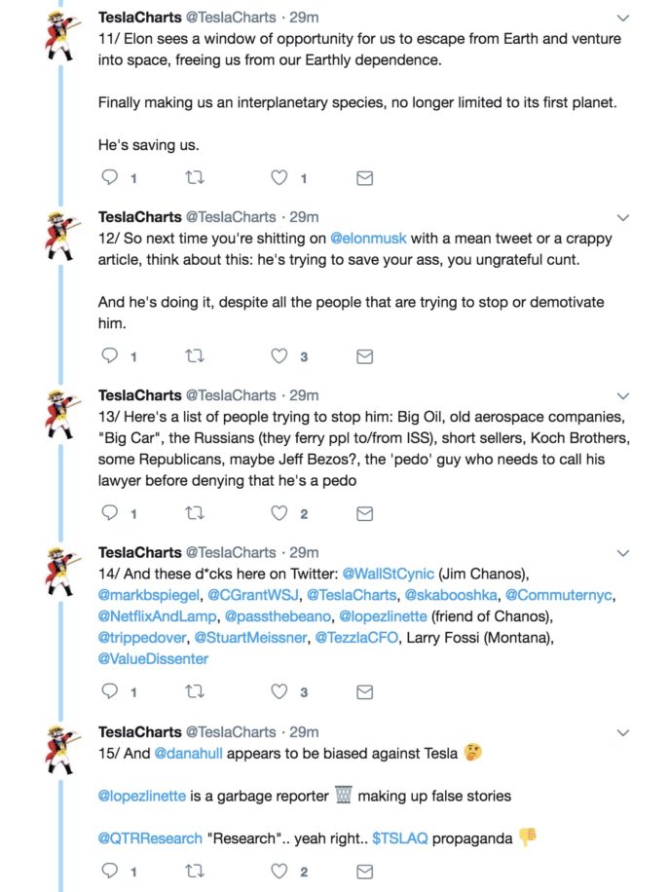
Task: Retweet the 11/ tweet about interplanetary species
Action: (x=195, y=178)
